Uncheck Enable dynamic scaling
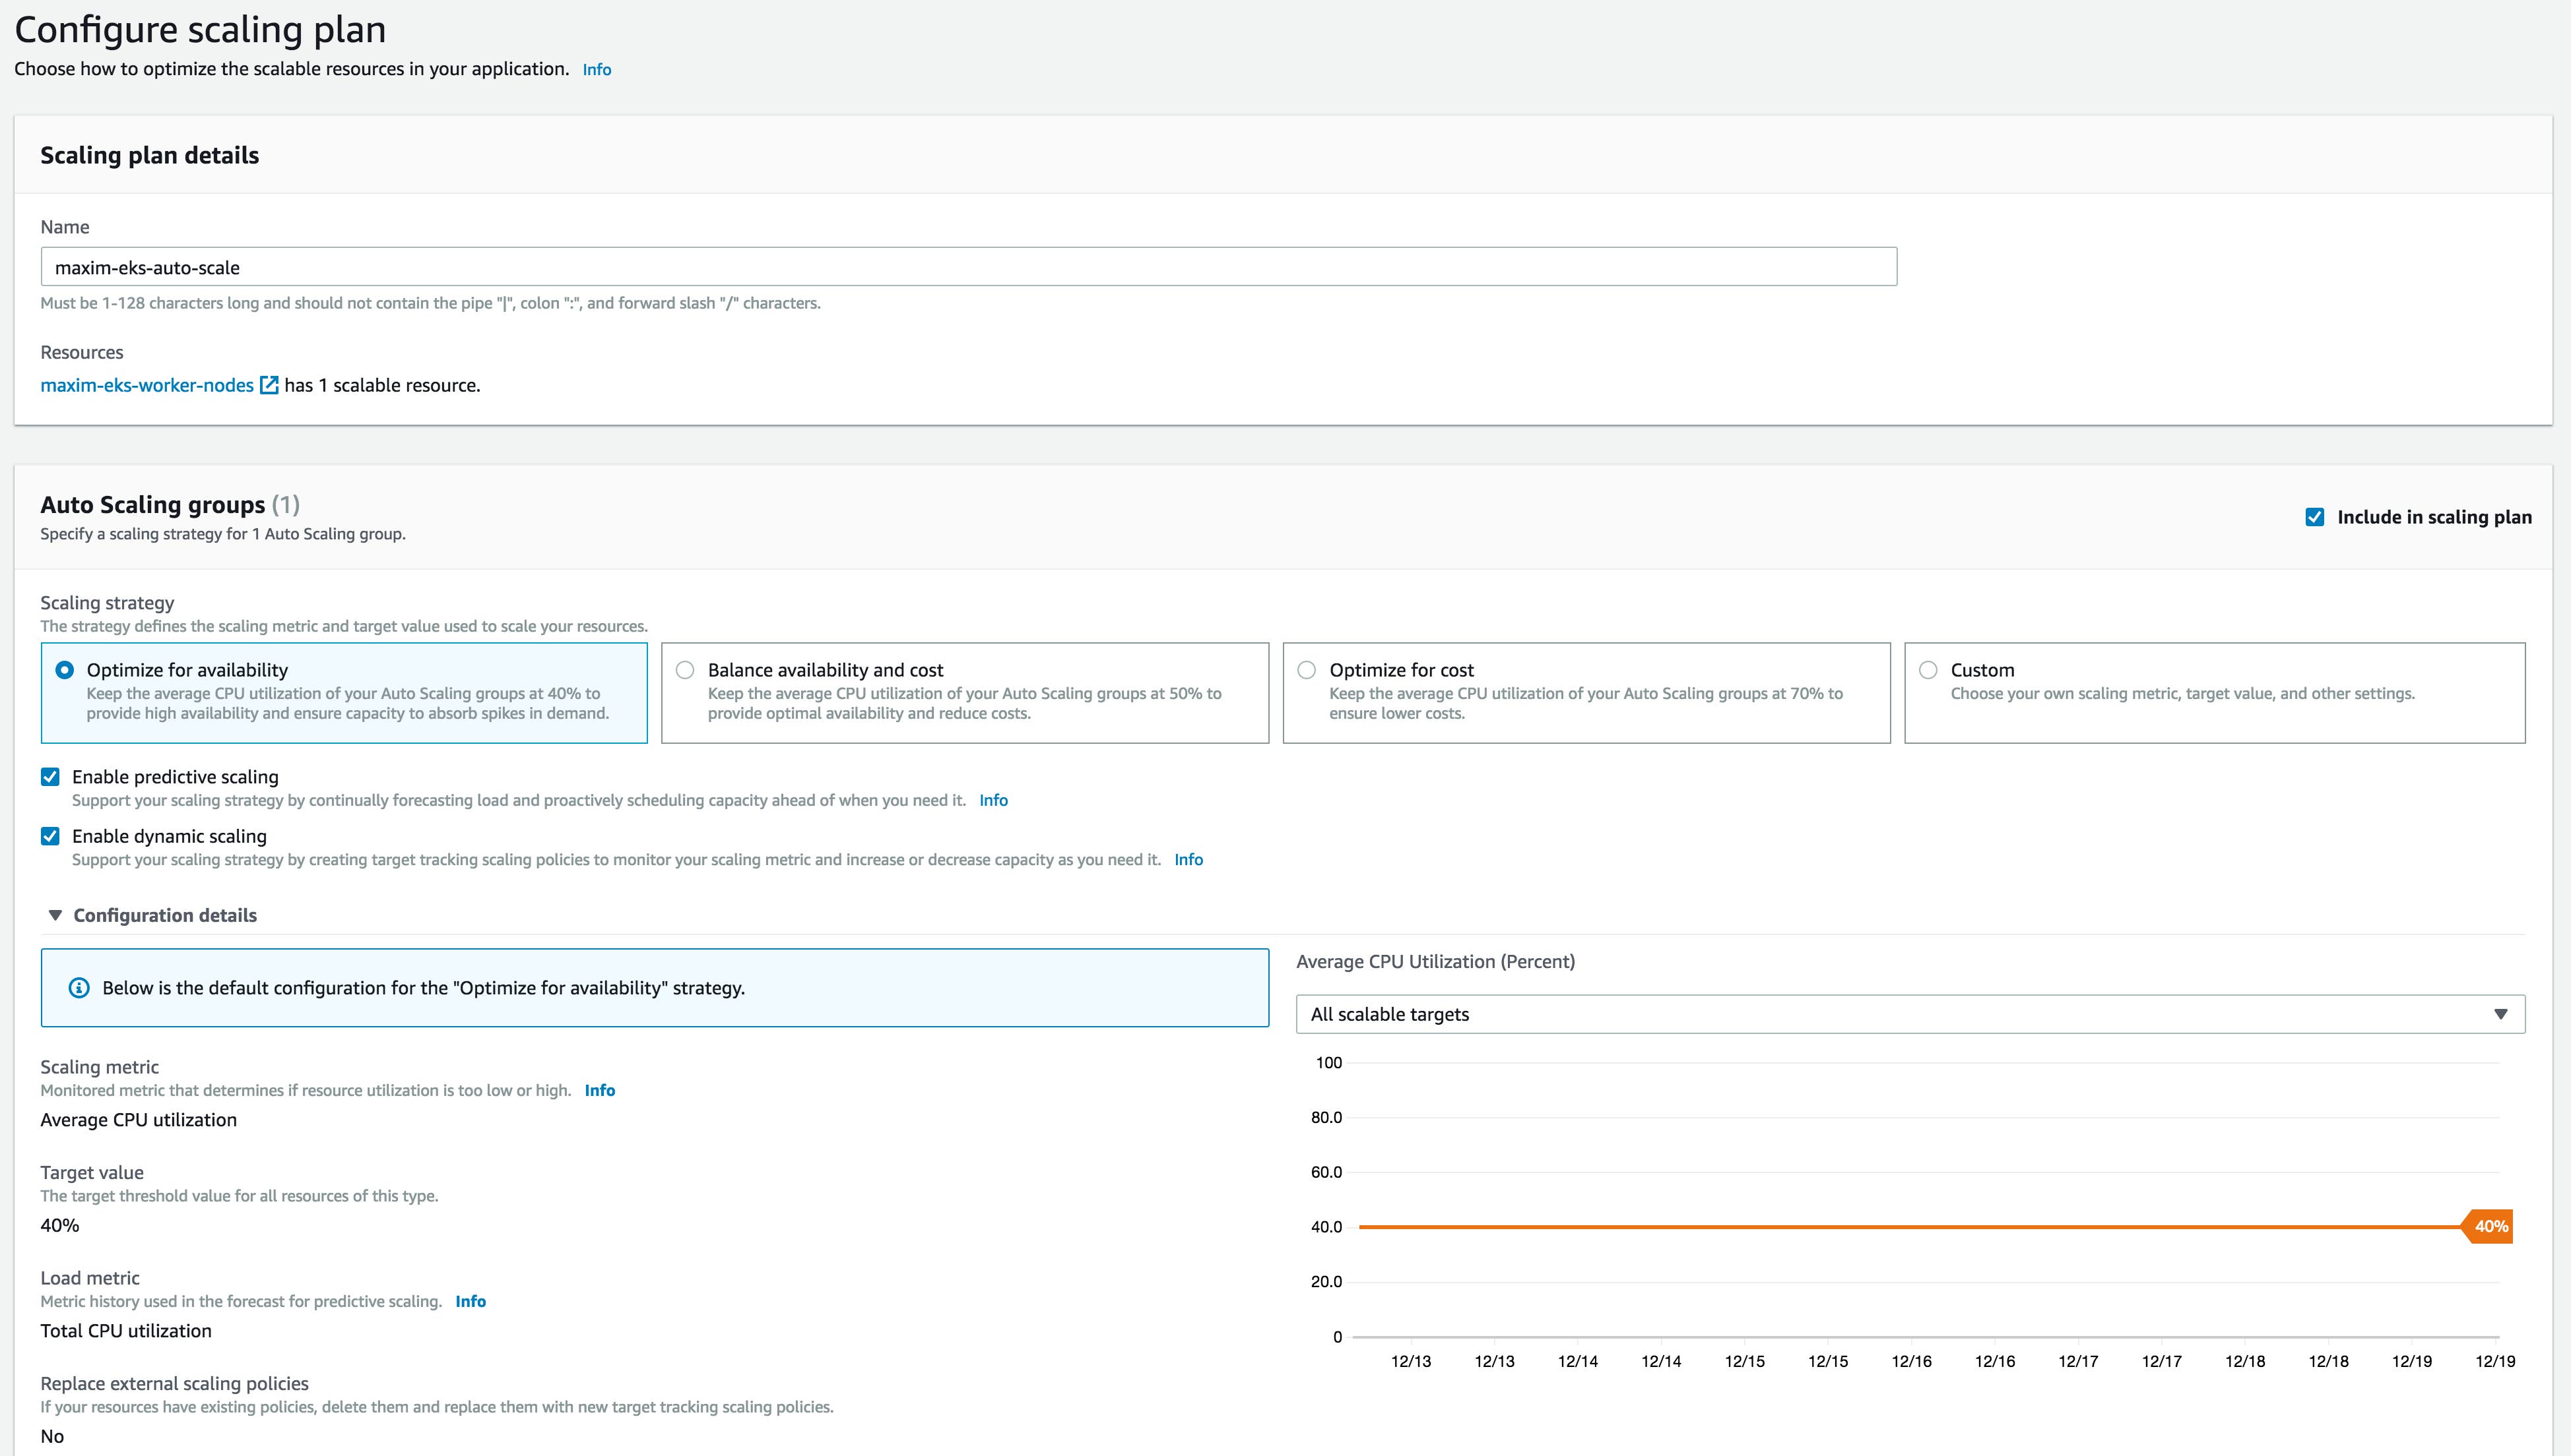Image resolution: width=2571 pixels, height=1456 pixels. click(x=49, y=836)
